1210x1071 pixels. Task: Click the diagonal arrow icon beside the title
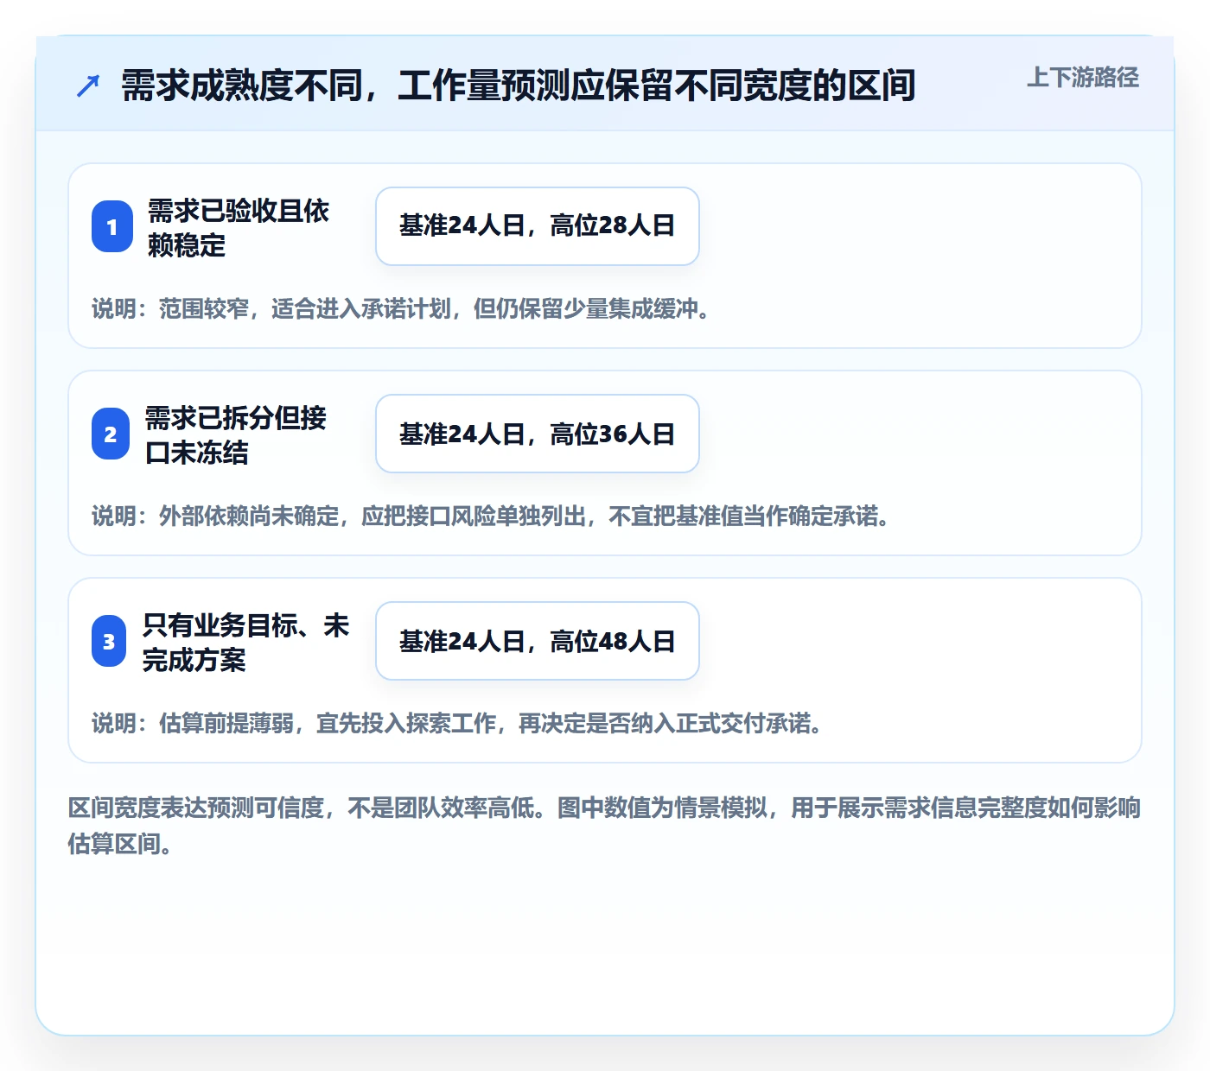coord(88,86)
